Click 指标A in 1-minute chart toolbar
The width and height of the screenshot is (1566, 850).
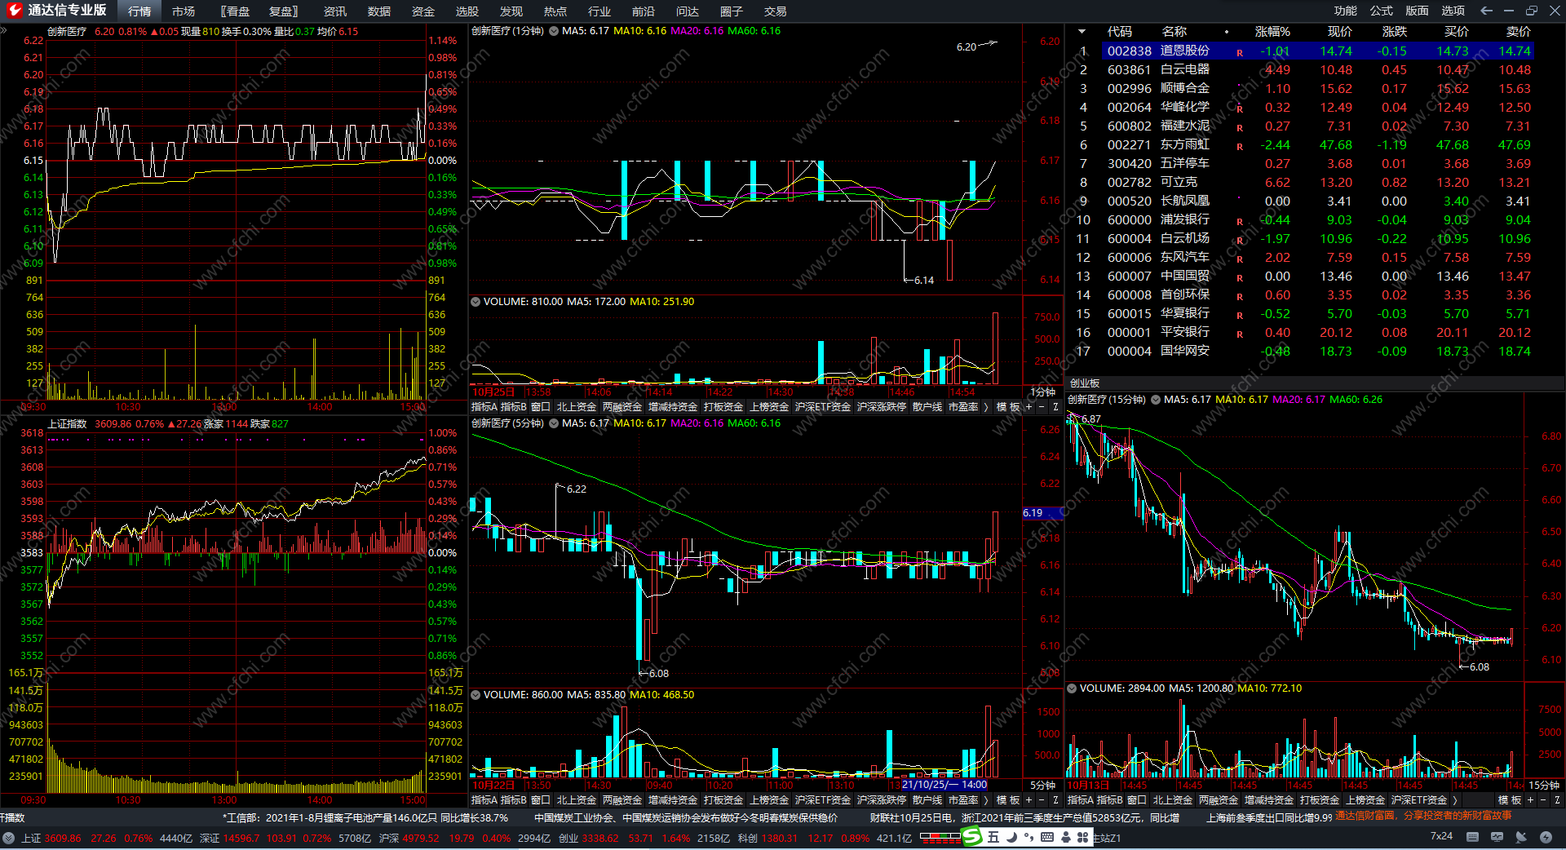pos(484,407)
